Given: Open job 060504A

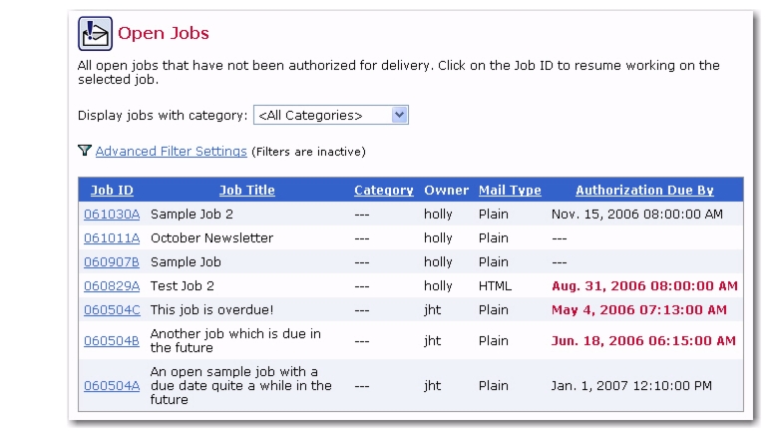Looking at the screenshot, I should [112, 385].
